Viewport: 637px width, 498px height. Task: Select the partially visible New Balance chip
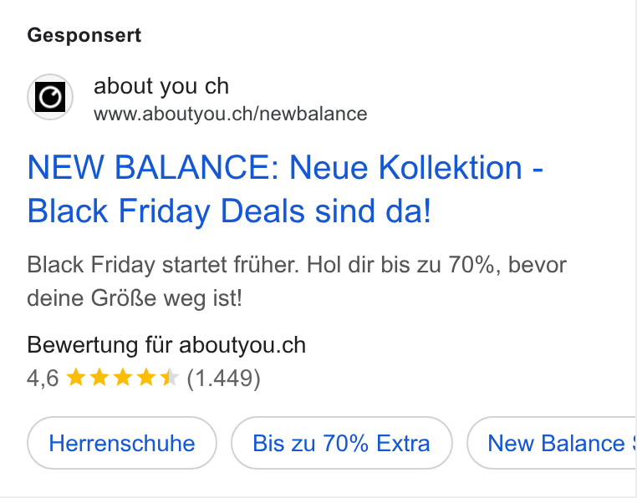tap(551, 443)
